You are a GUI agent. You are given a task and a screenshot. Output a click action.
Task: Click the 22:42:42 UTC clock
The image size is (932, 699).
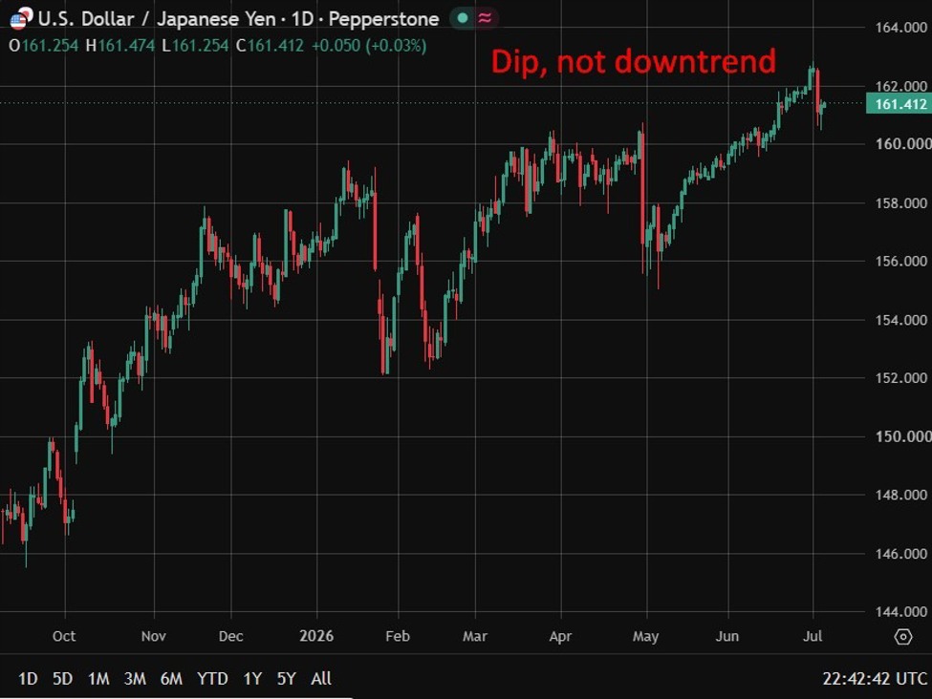pos(875,678)
